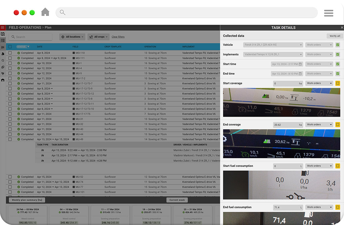Click the location target icon in All locations
Image resolution: width=344 pixels, height=225 pixels.
click(63, 37)
